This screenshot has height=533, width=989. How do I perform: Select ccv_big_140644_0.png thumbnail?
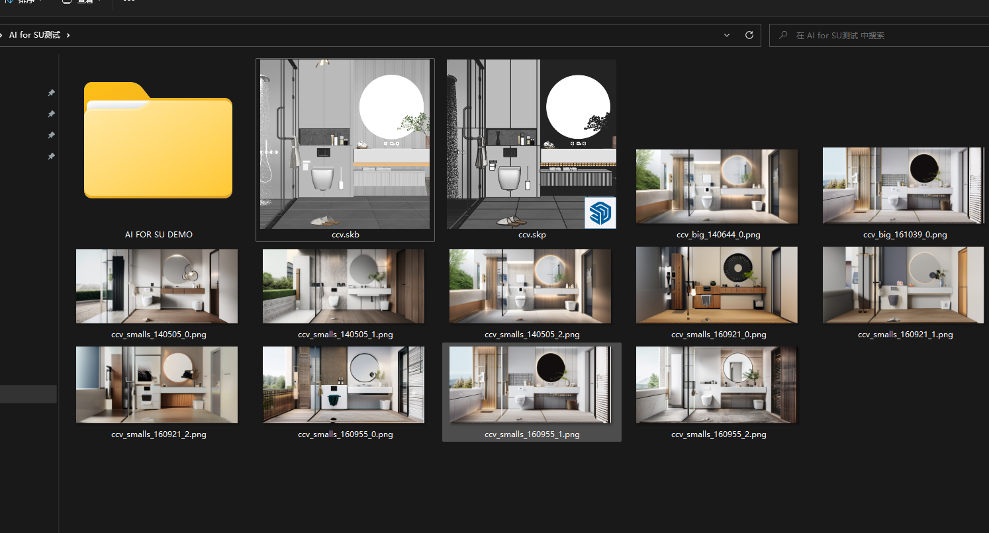pos(717,186)
